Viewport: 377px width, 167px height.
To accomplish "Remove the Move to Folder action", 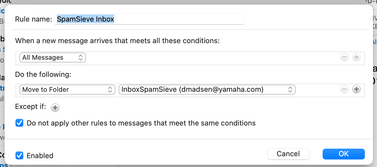I will click(344, 89).
